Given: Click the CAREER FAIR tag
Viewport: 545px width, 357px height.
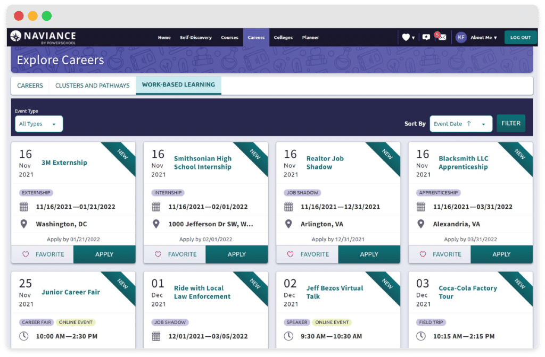Looking at the screenshot, I should pyautogui.click(x=37, y=322).
